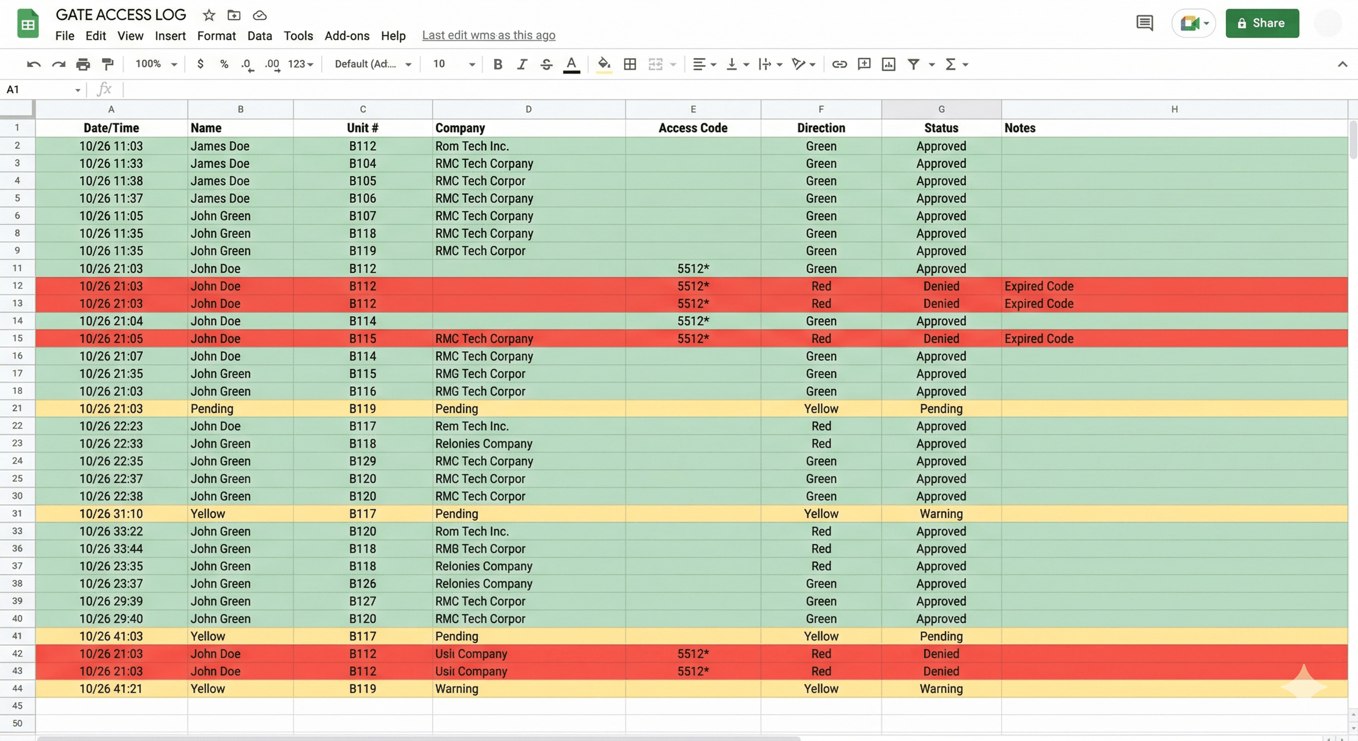Image resolution: width=1358 pixels, height=741 pixels.
Task: Click the Insert link icon
Action: [x=839, y=64]
